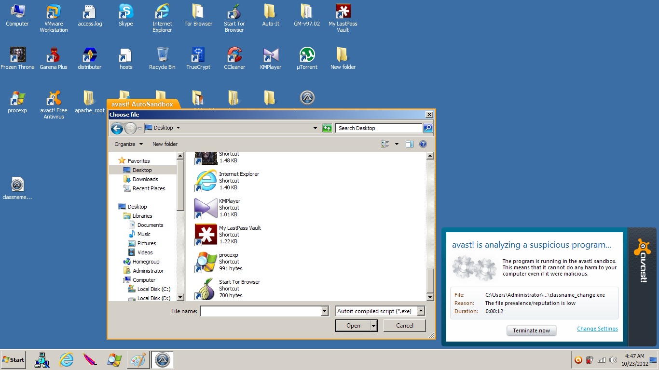Screen dimensions: 659x370
Task: Select the Tor Browser folder on desktop
Action: point(198,15)
